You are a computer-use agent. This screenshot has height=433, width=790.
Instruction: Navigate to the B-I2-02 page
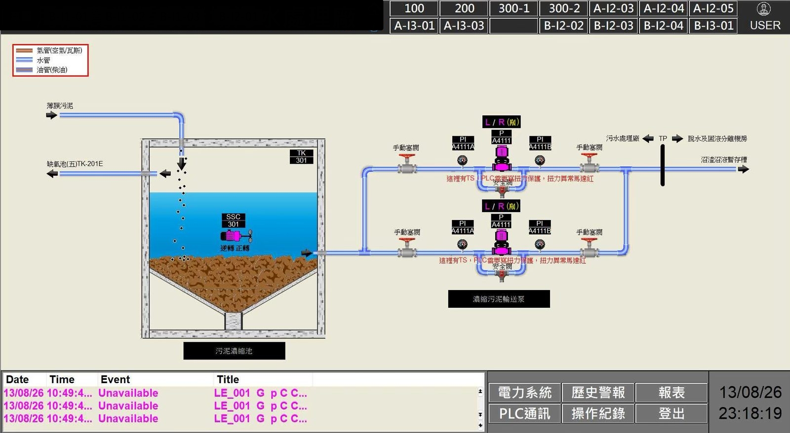(x=564, y=26)
